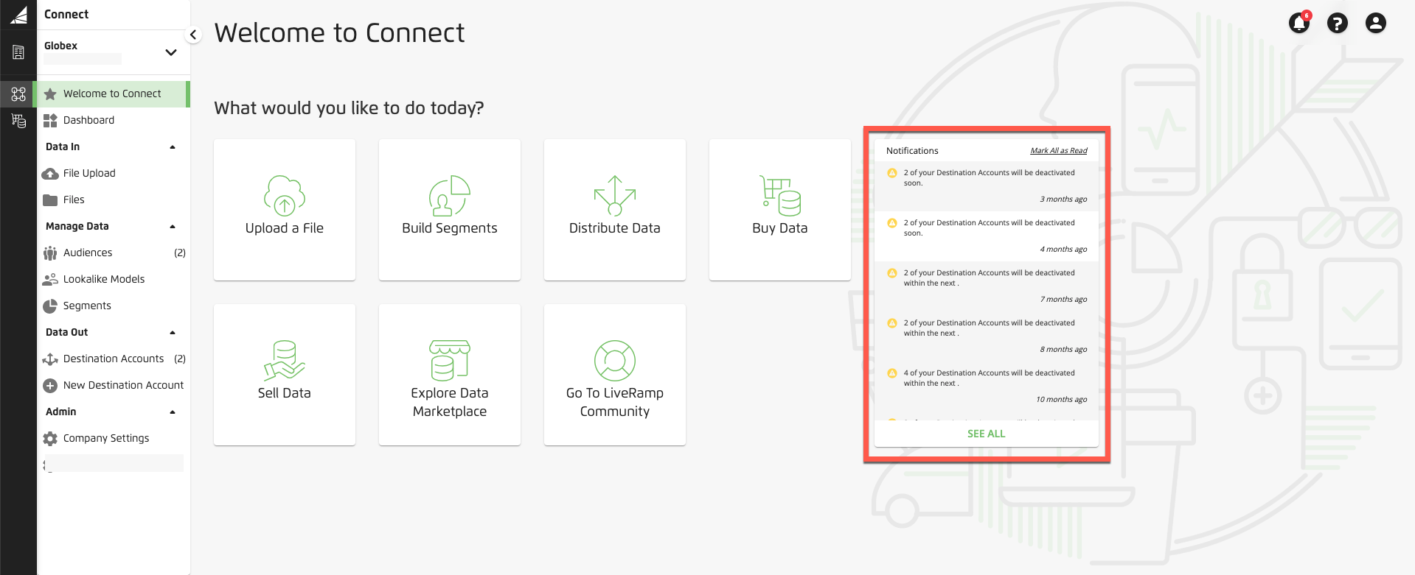The height and width of the screenshot is (575, 1415).
Task: Open the Distribute Data card label
Action: [x=615, y=228]
